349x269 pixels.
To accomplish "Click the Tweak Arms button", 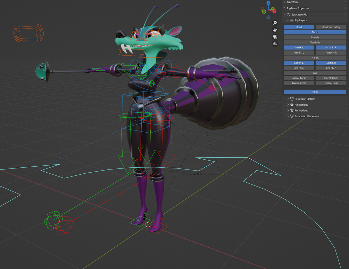I will click(x=299, y=83).
